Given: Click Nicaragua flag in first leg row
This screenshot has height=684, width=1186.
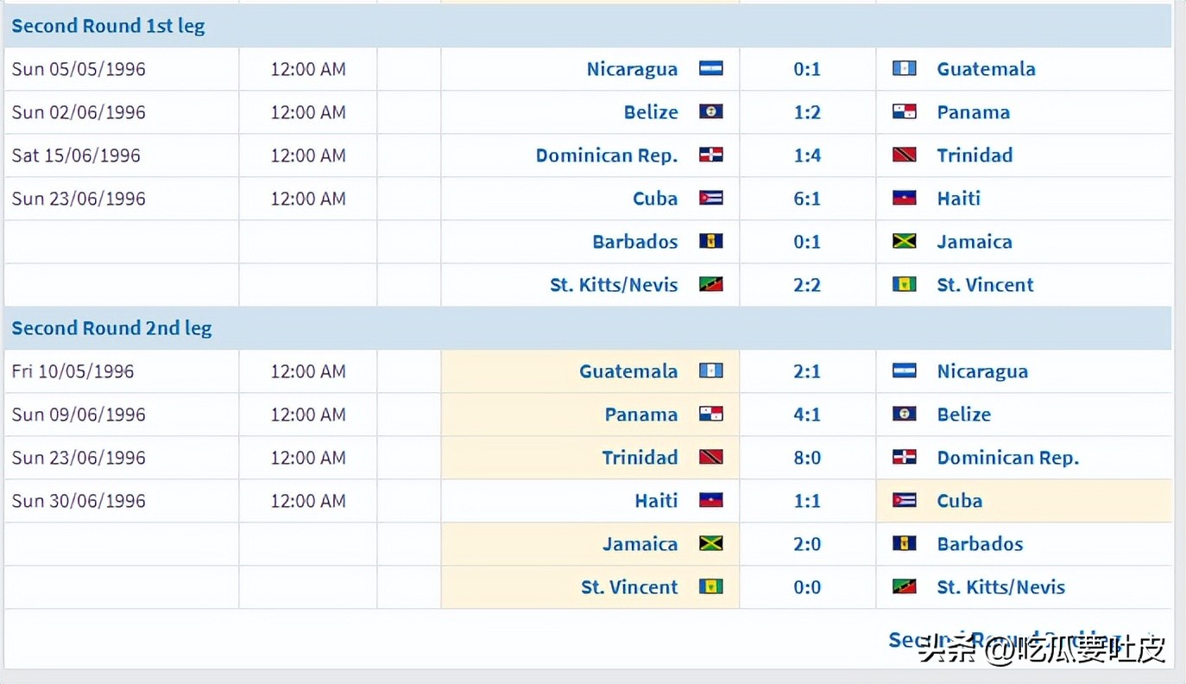Looking at the screenshot, I should pyautogui.click(x=711, y=69).
